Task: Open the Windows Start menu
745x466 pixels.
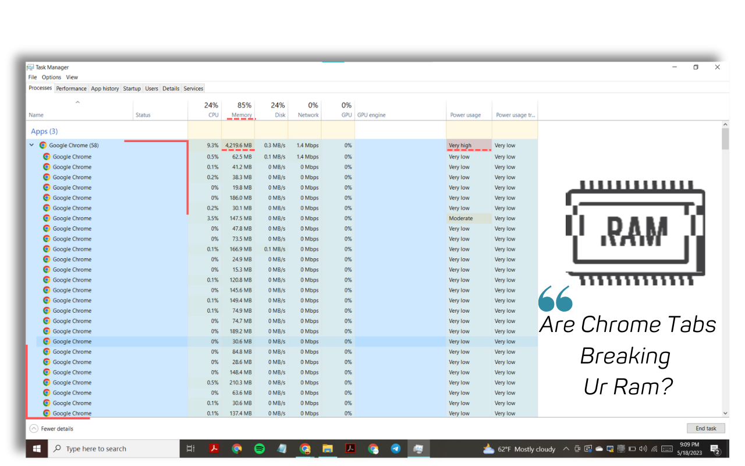Action: click(37, 449)
